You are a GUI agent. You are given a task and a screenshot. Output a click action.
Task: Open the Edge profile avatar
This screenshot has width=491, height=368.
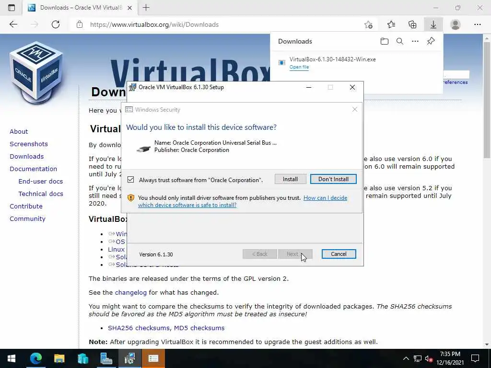tap(456, 24)
